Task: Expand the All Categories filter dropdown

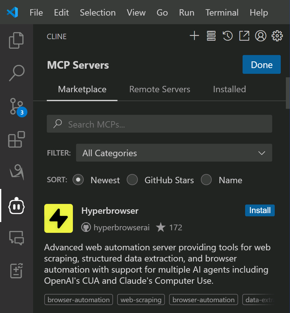Action: point(174,153)
